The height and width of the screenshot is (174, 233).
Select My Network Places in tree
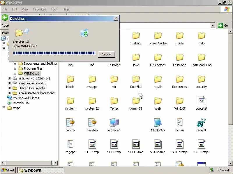coord(23,98)
